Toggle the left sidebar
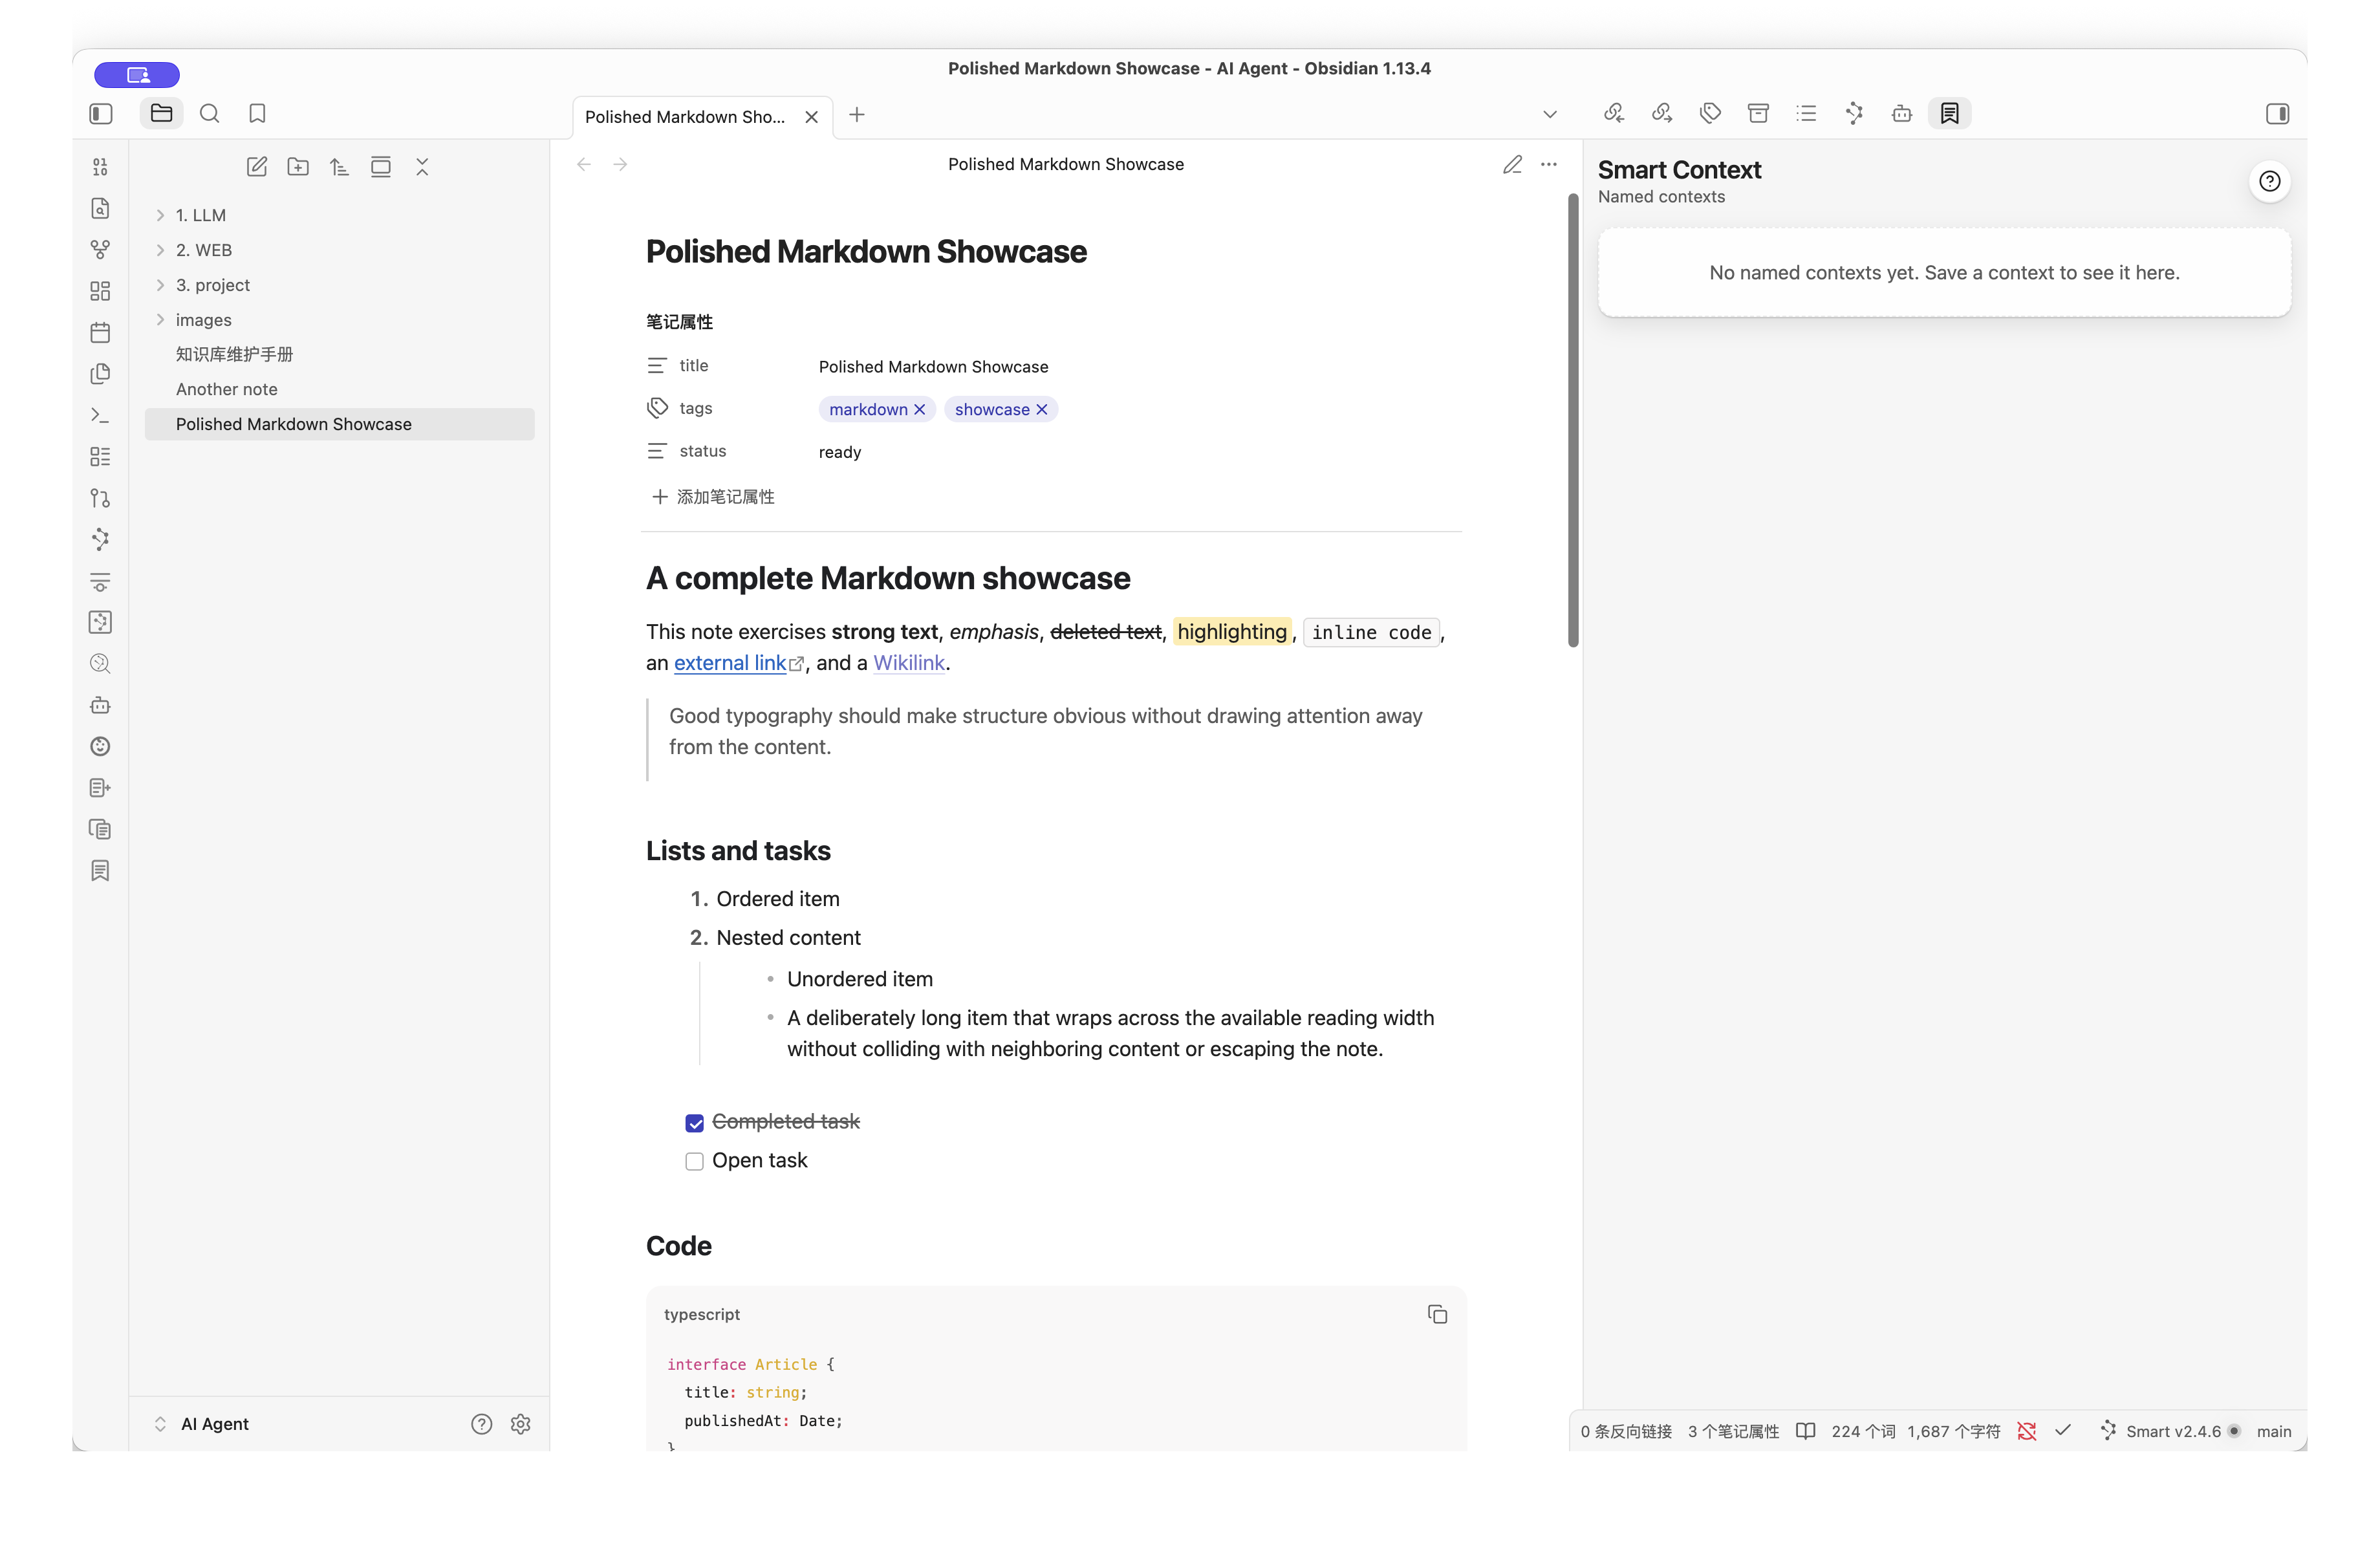This screenshot has width=2380, height=1547. pyautogui.click(x=101, y=114)
